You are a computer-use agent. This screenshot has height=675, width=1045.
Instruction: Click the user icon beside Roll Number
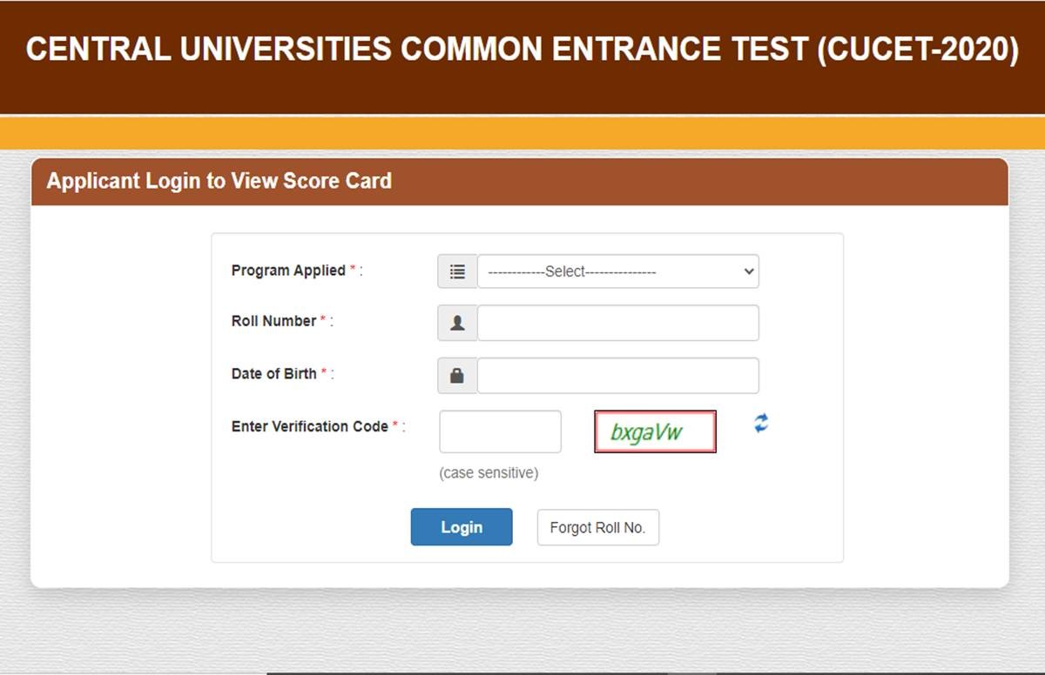[457, 323]
